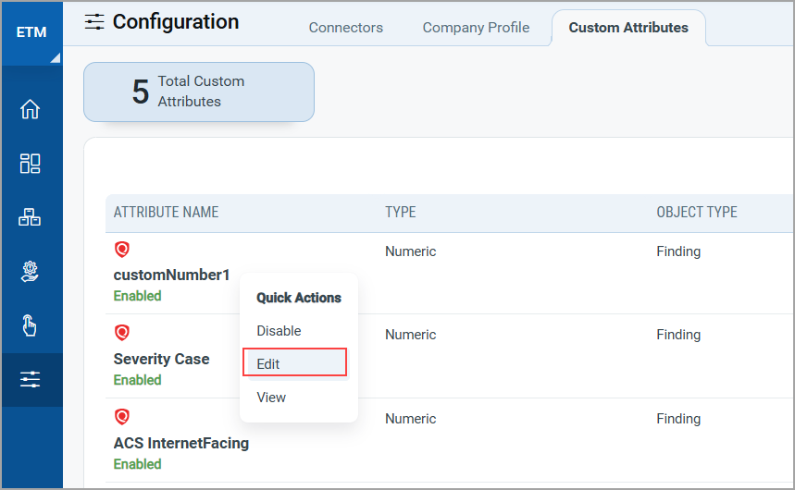Open the gear-in-hand risk management icon
Viewport: 795px width, 490px height.
(x=30, y=272)
